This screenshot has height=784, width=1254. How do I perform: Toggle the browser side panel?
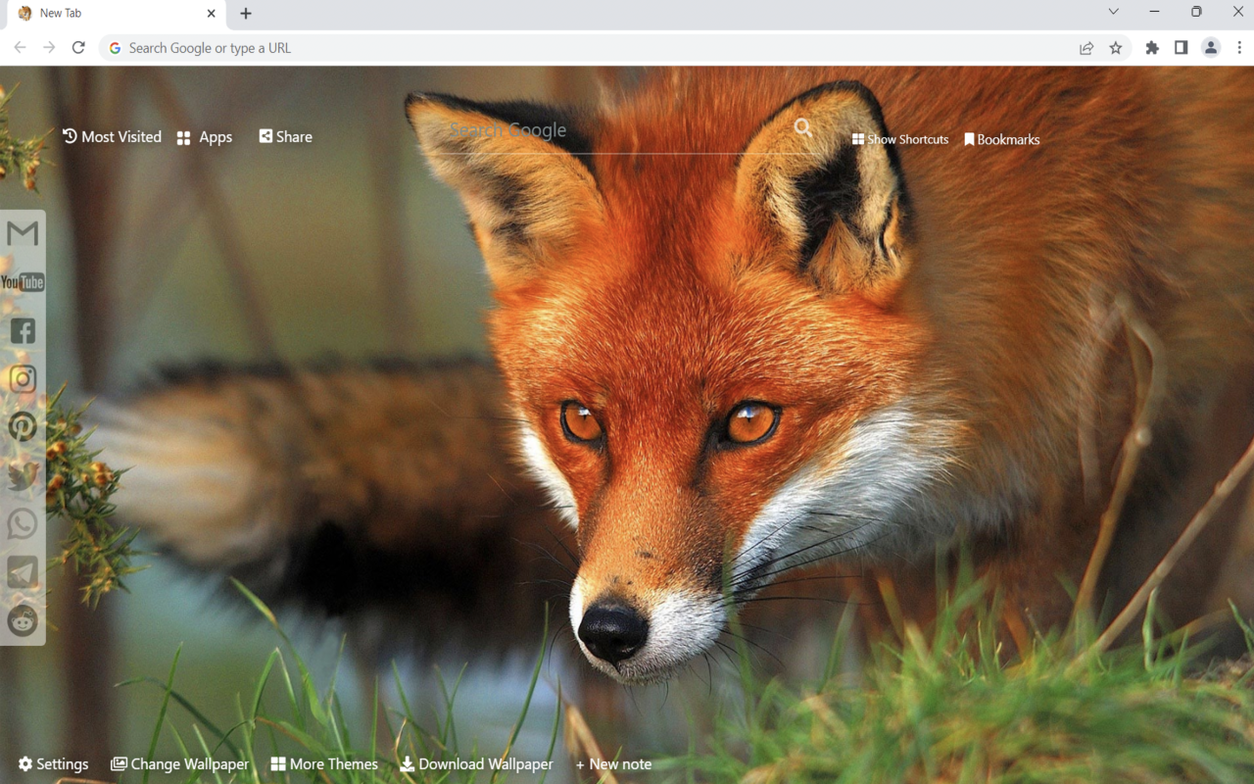point(1182,48)
